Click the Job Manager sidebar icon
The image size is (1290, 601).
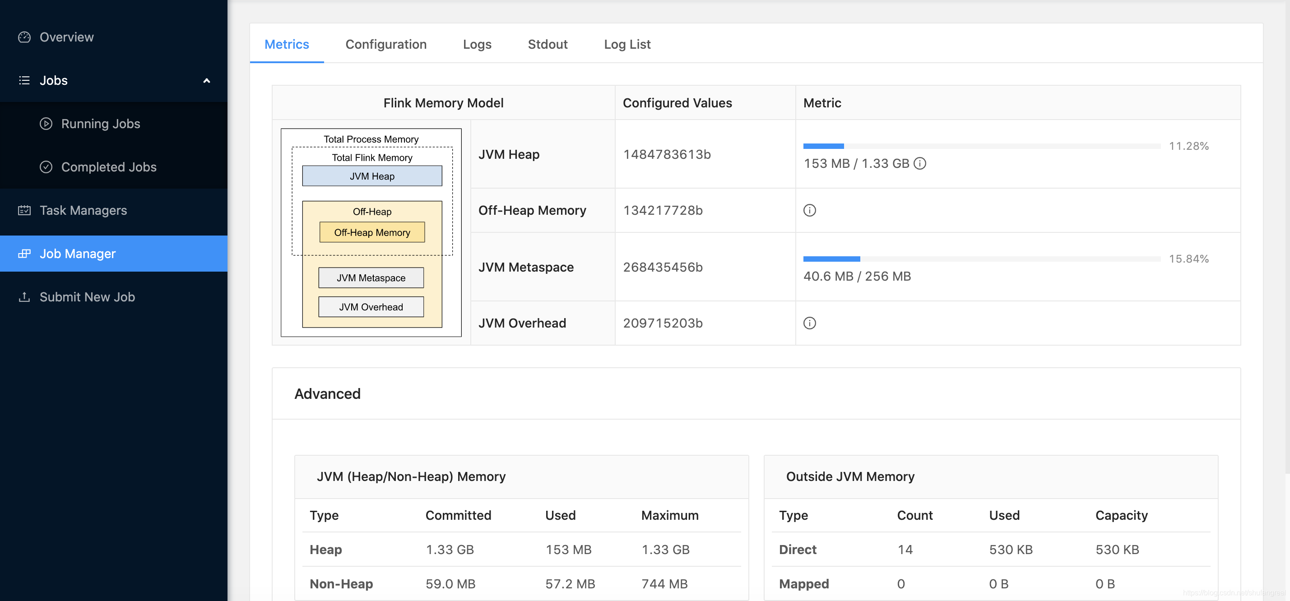(x=24, y=253)
